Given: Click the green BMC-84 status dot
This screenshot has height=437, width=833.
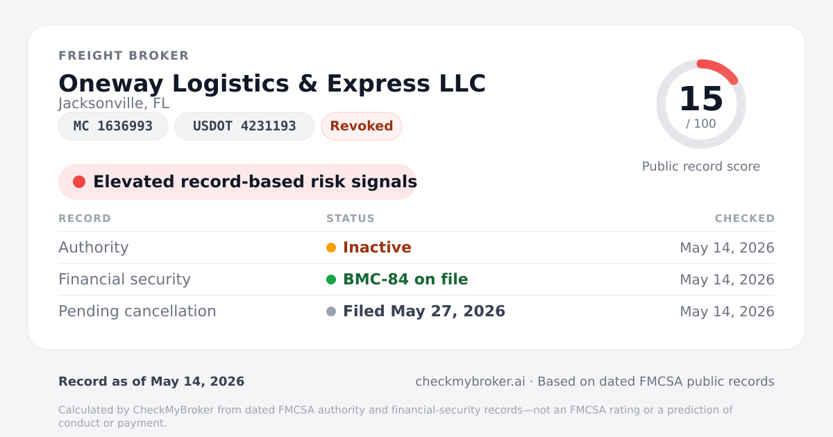Looking at the screenshot, I should coord(331,280).
